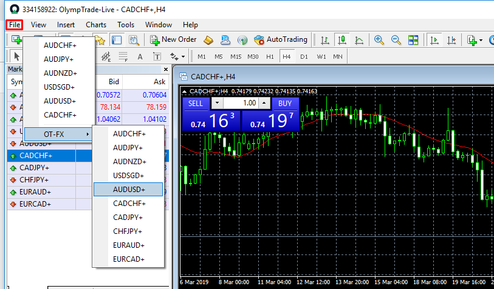Choose EURAUD+ in the OT-FX submenu
This screenshot has width=494, height=289.
click(x=128, y=245)
